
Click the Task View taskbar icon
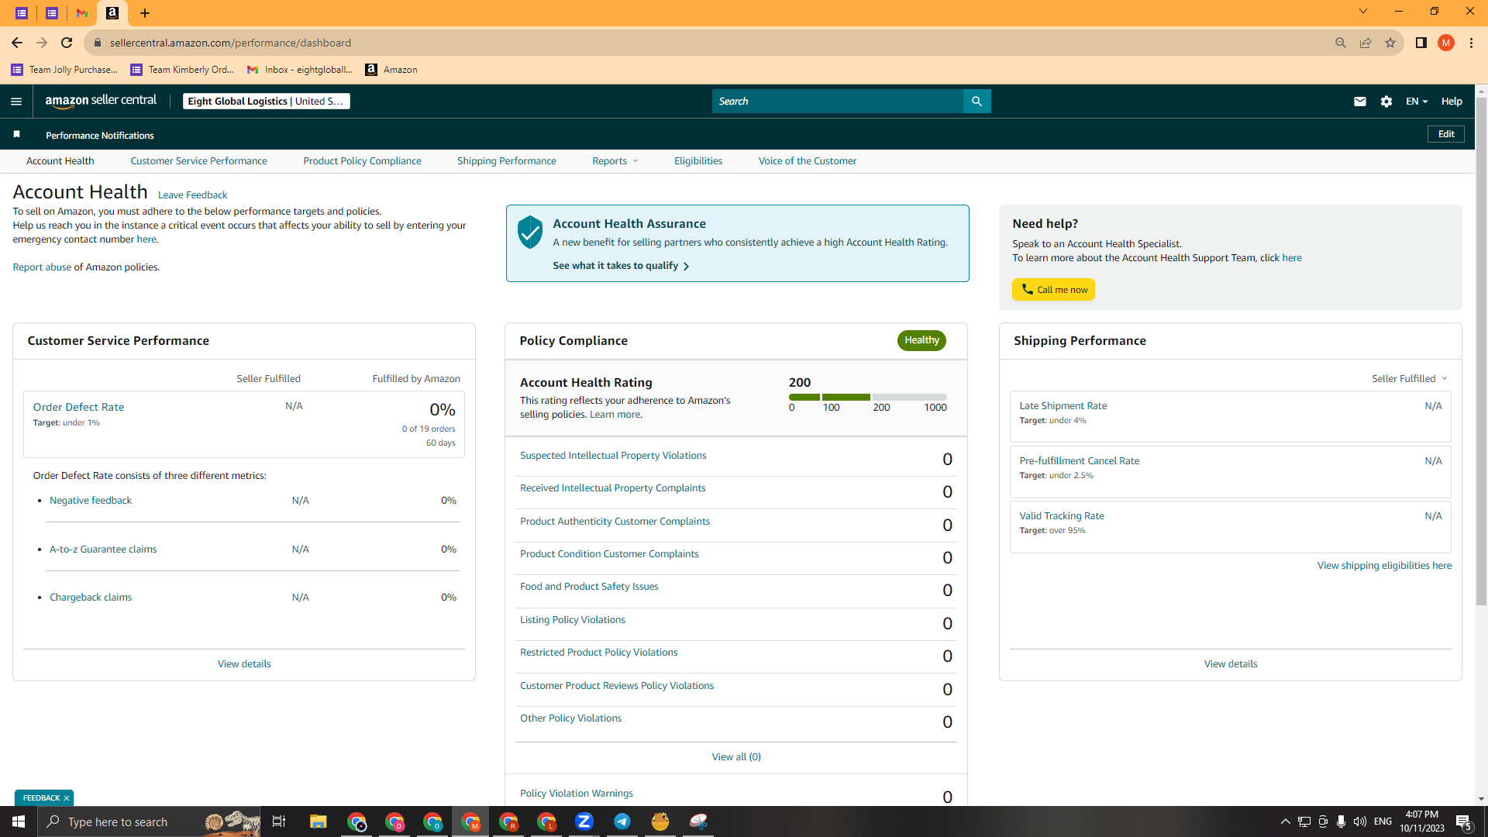(279, 821)
